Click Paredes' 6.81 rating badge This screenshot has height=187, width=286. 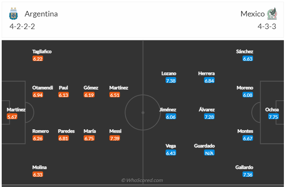click(x=63, y=138)
